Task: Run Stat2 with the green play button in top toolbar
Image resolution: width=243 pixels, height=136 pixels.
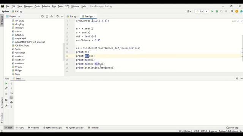Action: (212, 11)
